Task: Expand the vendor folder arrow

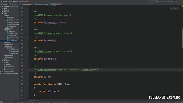Action: click(3, 61)
